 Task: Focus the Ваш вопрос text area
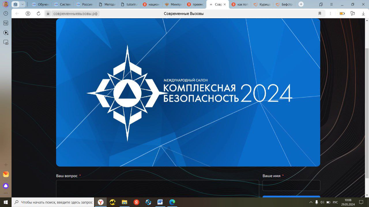(x=157, y=189)
